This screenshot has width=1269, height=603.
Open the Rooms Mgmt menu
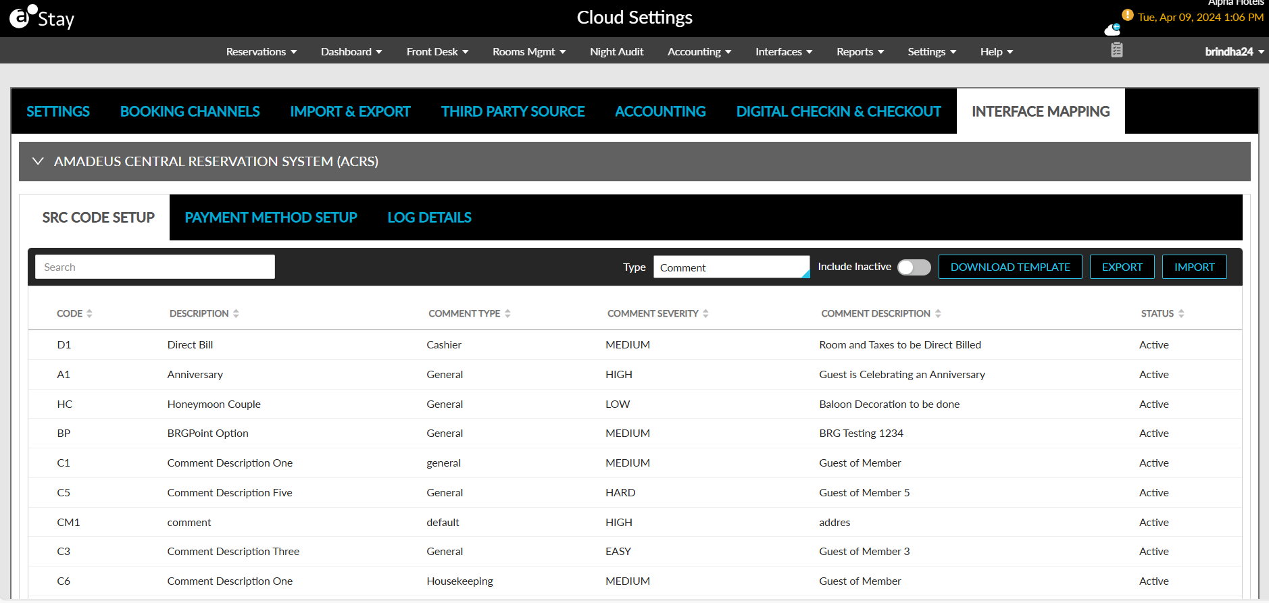529,51
